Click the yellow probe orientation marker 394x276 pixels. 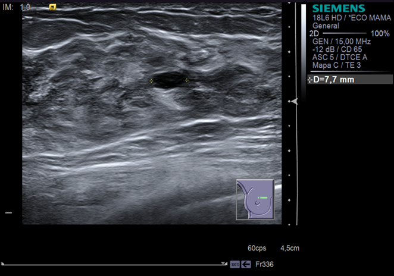tap(52, 7)
